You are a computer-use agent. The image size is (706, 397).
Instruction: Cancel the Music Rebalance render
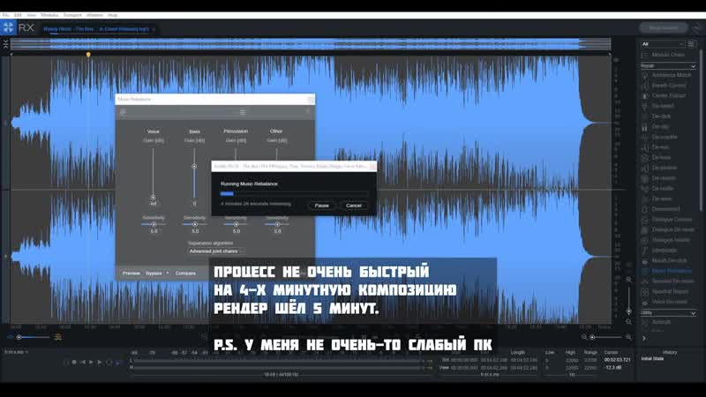(353, 205)
